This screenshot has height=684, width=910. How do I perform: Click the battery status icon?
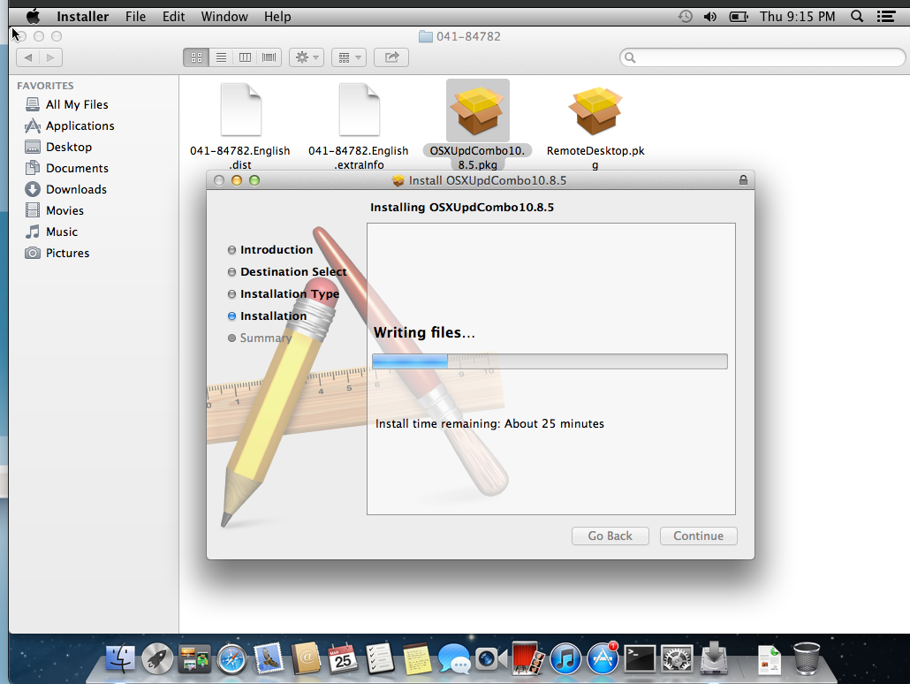[739, 16]
